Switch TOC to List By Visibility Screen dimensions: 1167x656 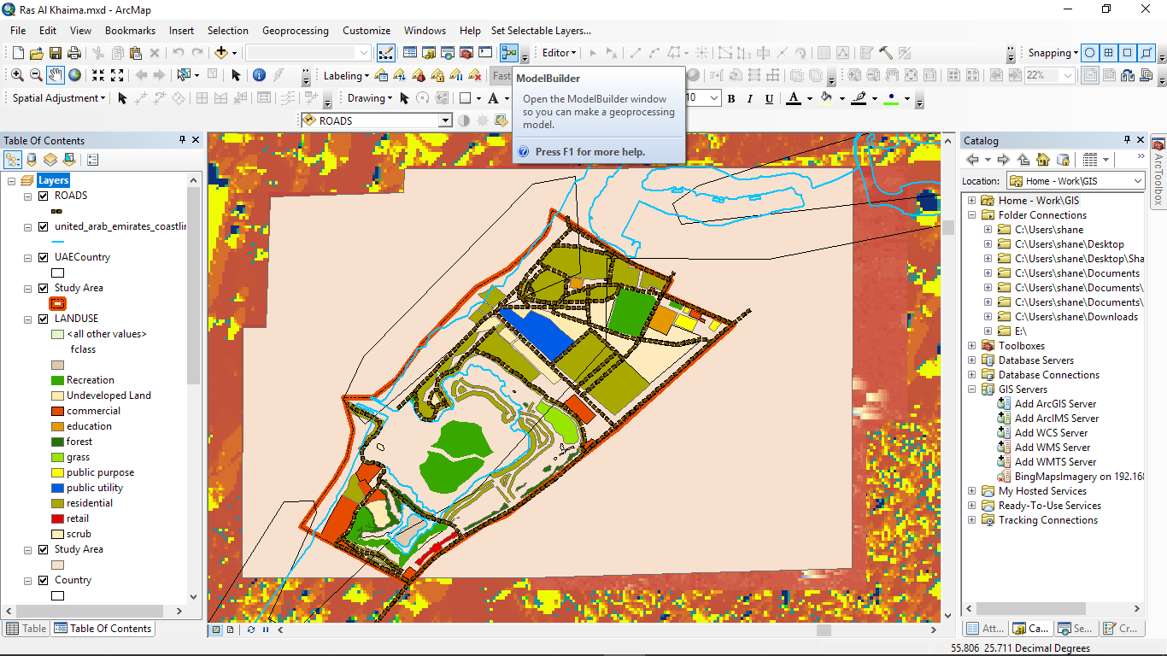click(x=50, y=160)
